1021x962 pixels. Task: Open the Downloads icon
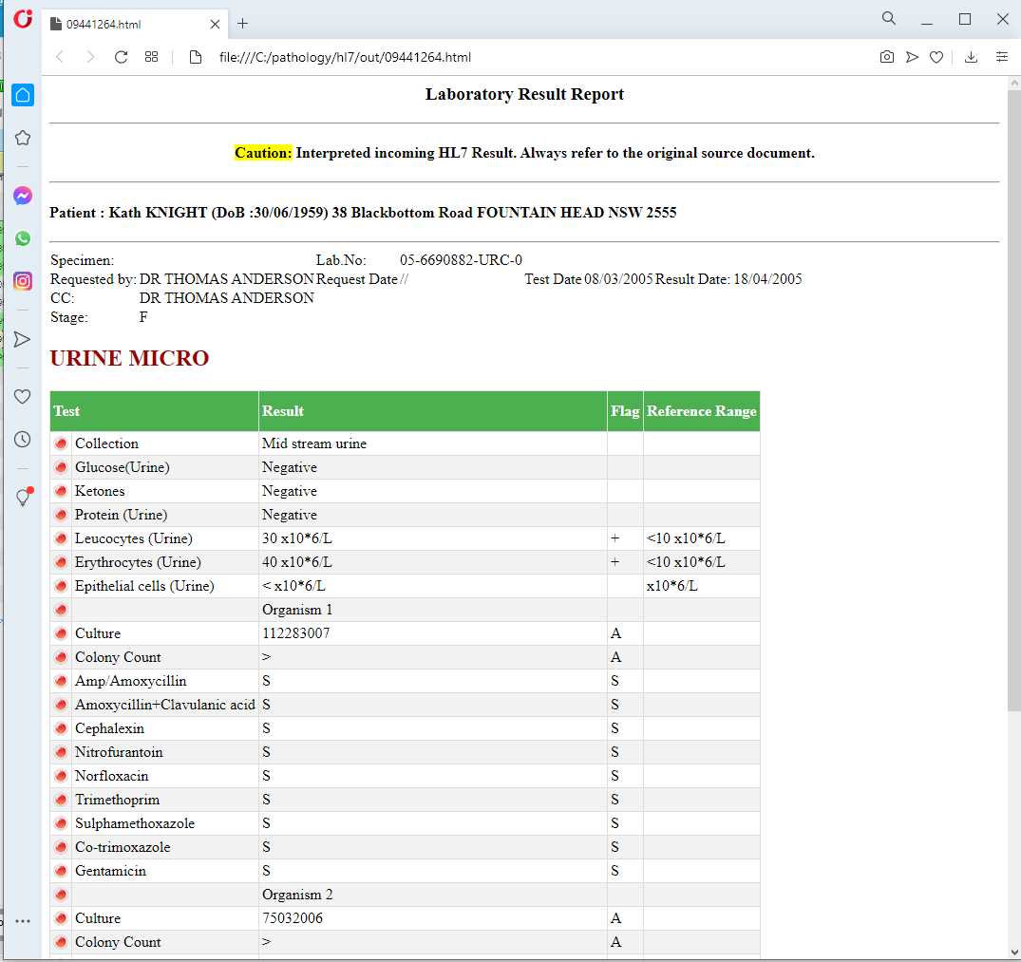point(971,57)
